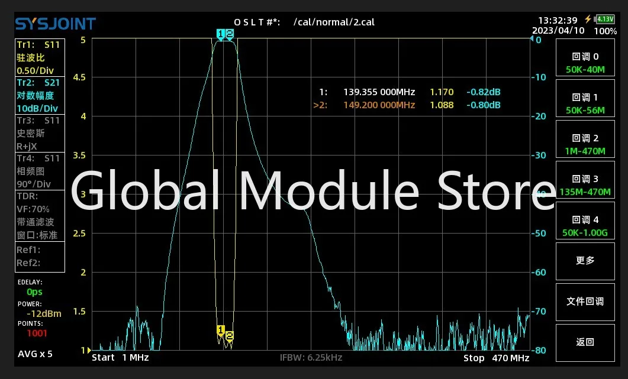Image resolution: width=628 pixels, height=379 pixels.
Task: Click the IFBW: 6.25kHz label
Action: [311, 357]
